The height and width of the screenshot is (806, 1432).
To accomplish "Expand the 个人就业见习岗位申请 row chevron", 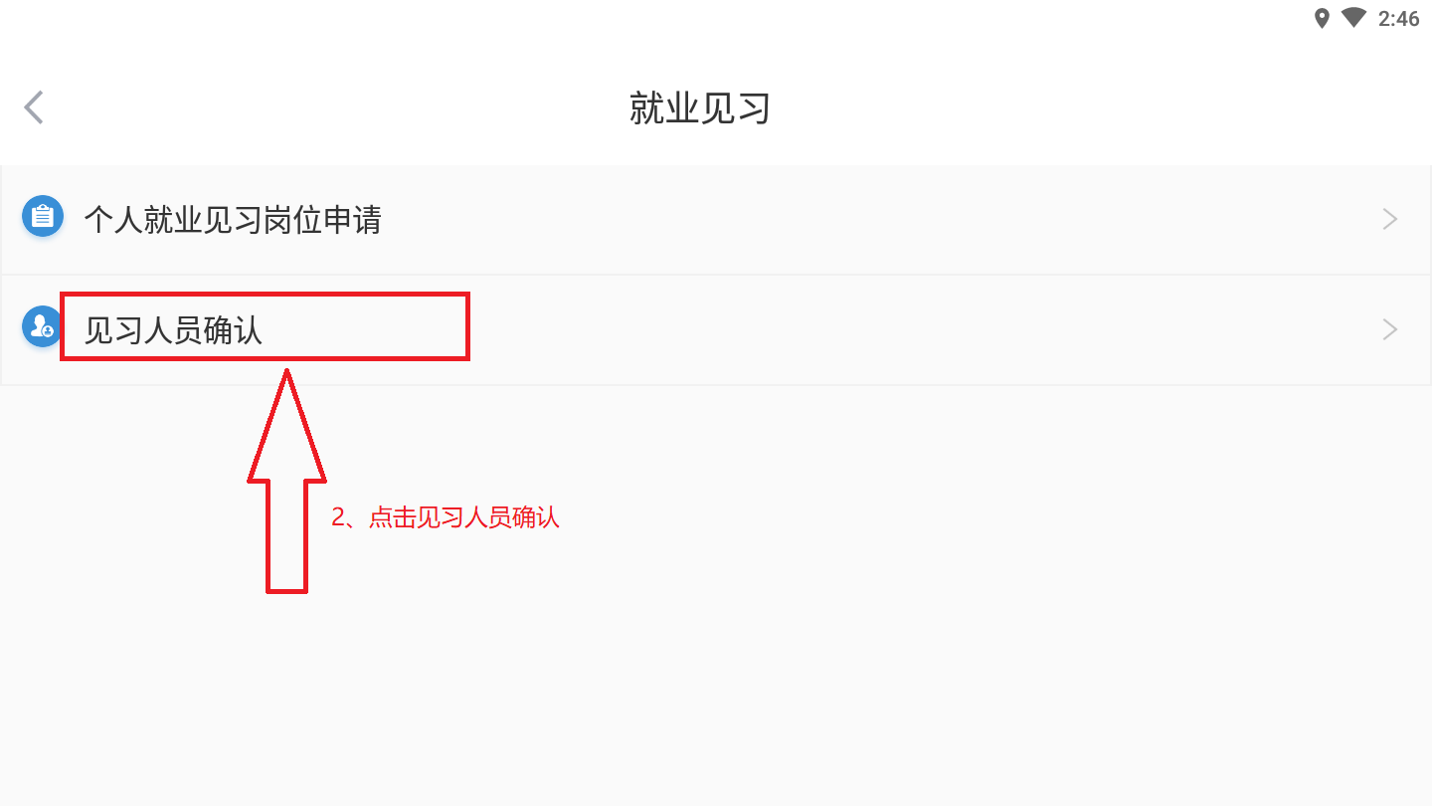I will [1390, 219].
